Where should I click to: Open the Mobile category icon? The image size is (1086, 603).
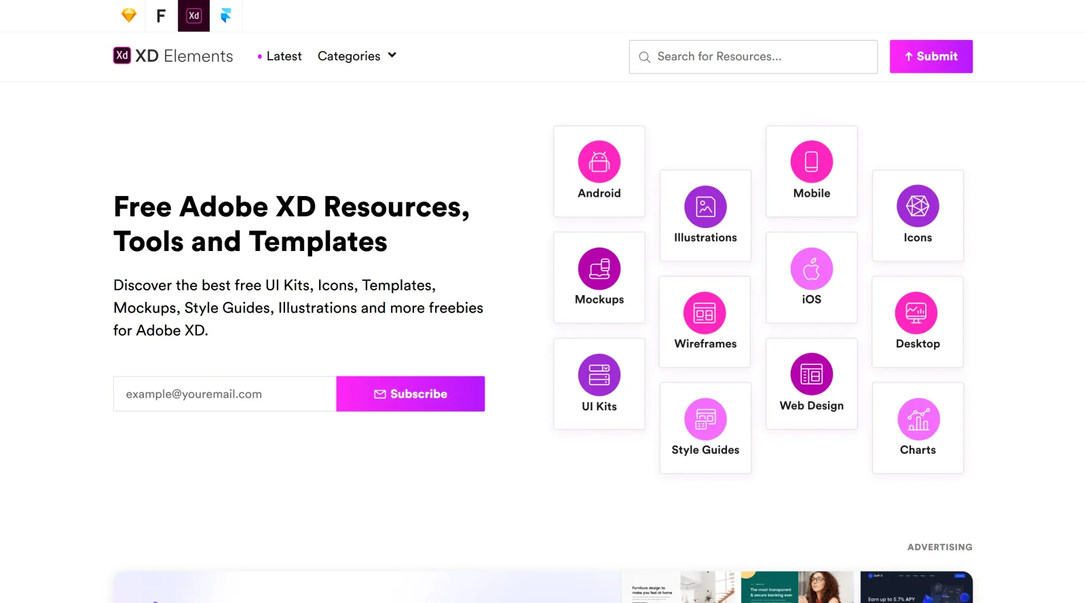coord(812,161)
